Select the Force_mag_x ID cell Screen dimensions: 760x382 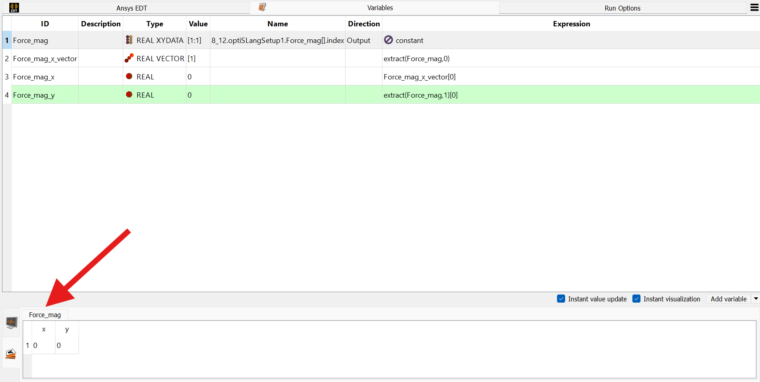point(45,77)
